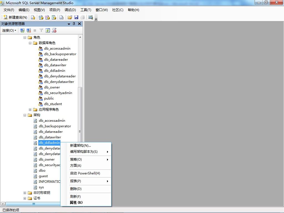Choose 删除(D) from context menu

[x=86, y=189]
